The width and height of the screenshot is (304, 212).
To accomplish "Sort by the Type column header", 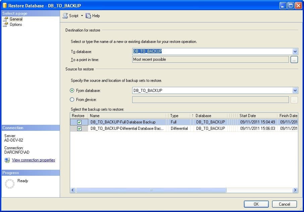I will (x=179, y=116).
